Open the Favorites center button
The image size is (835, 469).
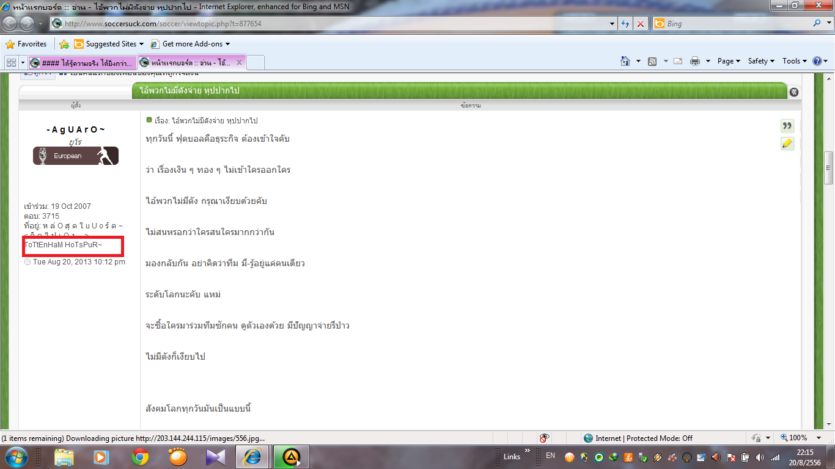point(26,44)
